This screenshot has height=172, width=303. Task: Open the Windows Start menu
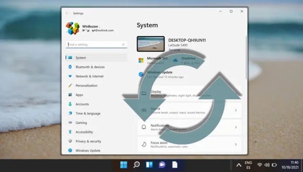124,165
